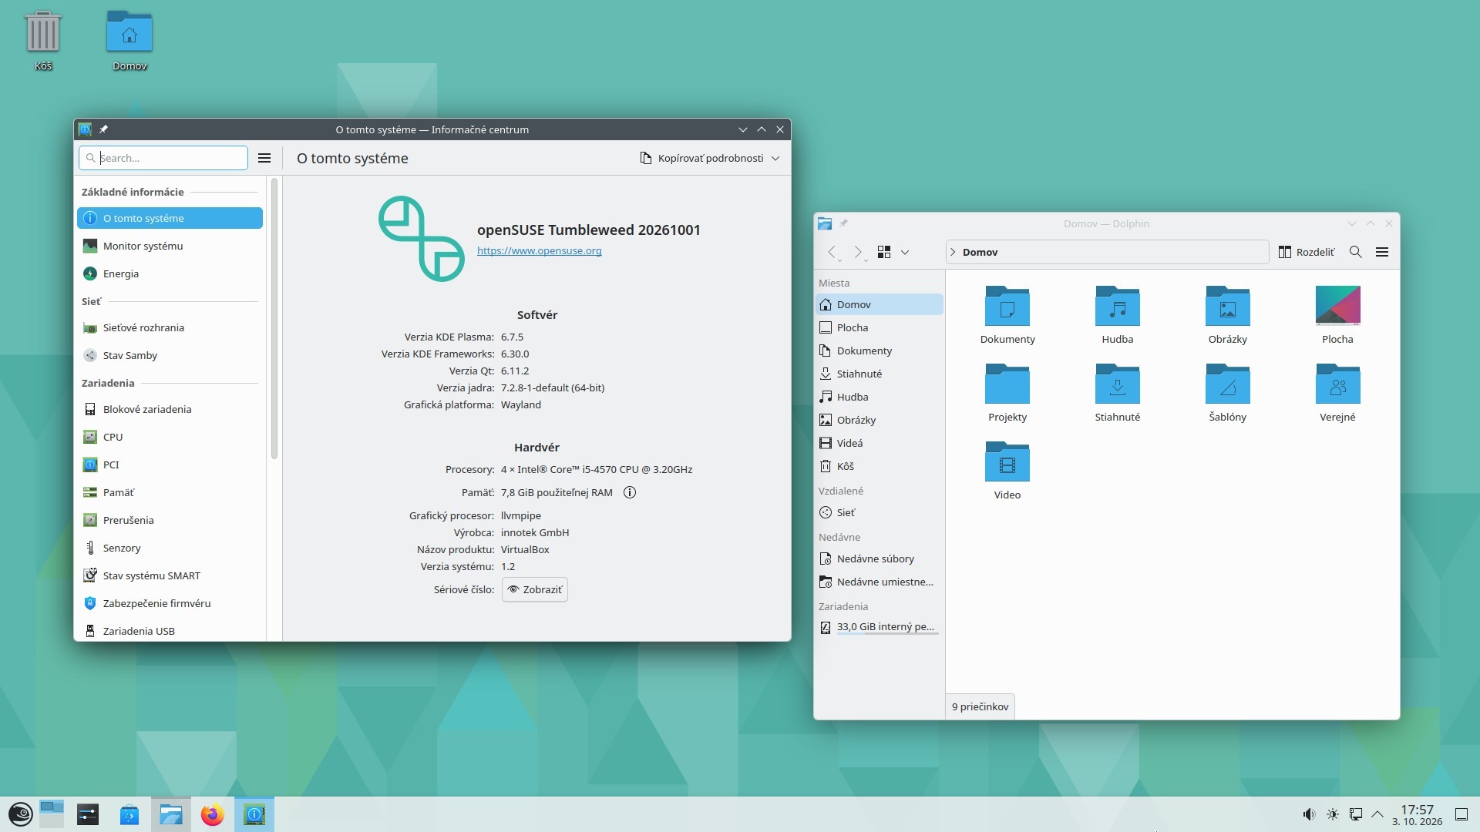The image size is (1480, 832).
Task: Go forward in Dolphin
Action: (x=858, y=252)
